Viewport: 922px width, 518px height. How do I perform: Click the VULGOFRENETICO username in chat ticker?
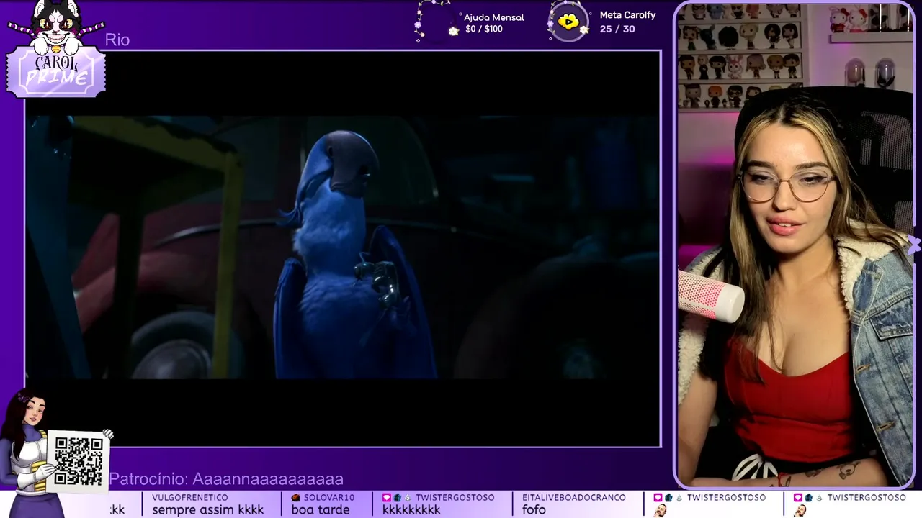point(190,497)
